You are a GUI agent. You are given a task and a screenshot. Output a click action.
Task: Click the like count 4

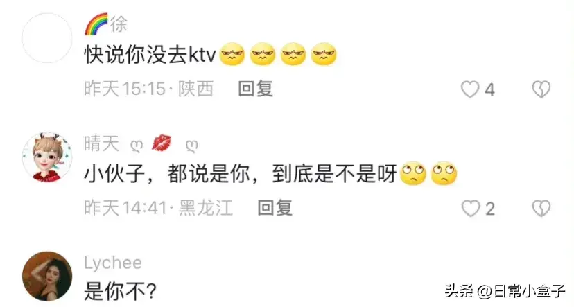pos(489,90)
